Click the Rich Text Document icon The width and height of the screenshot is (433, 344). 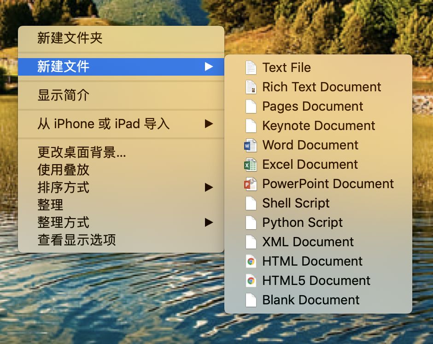(251, 87)
